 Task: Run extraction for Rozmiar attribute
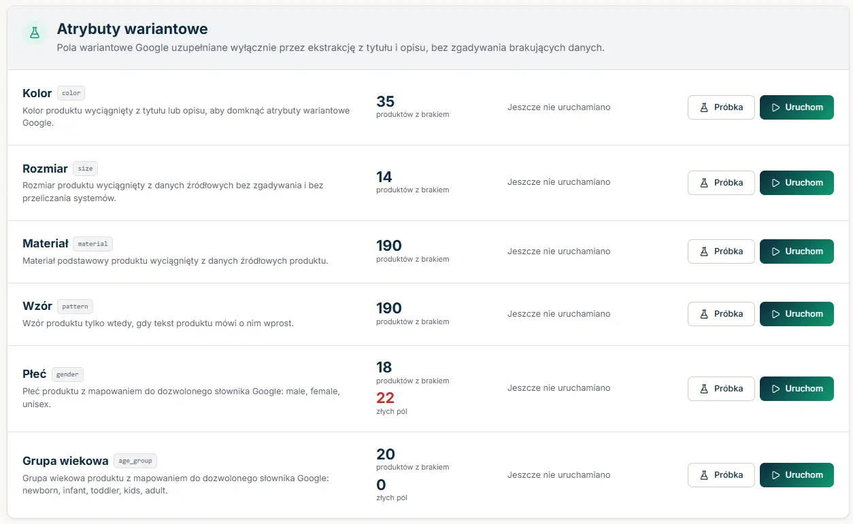pos(797,183)
